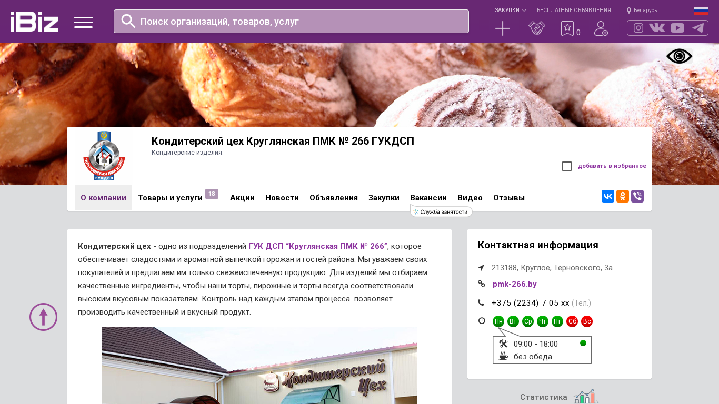Click the phone handset icon
Image resolution: width=719 pixels, height=404 pixels.
click(x=481, y=302)
